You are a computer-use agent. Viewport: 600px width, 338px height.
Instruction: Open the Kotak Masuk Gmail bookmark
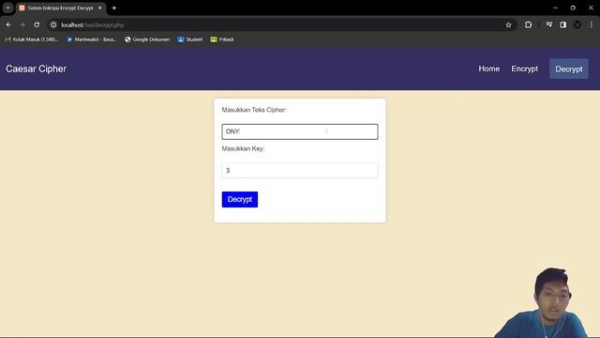31,39
